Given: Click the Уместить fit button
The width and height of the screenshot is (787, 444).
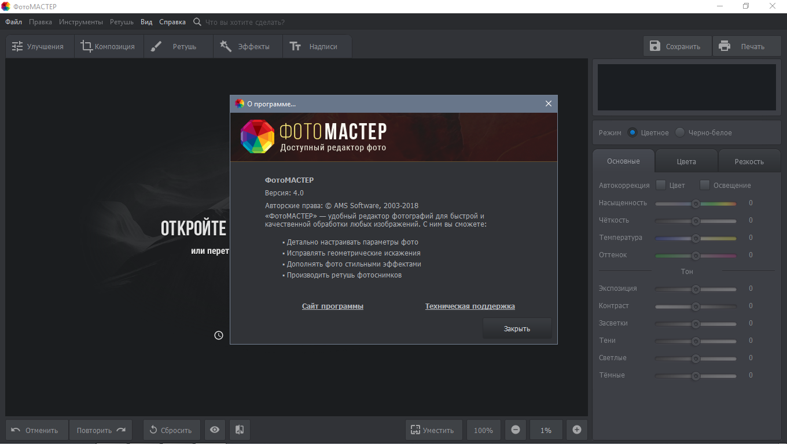Looking at the screenshot, I should click(x=434, y=430).
